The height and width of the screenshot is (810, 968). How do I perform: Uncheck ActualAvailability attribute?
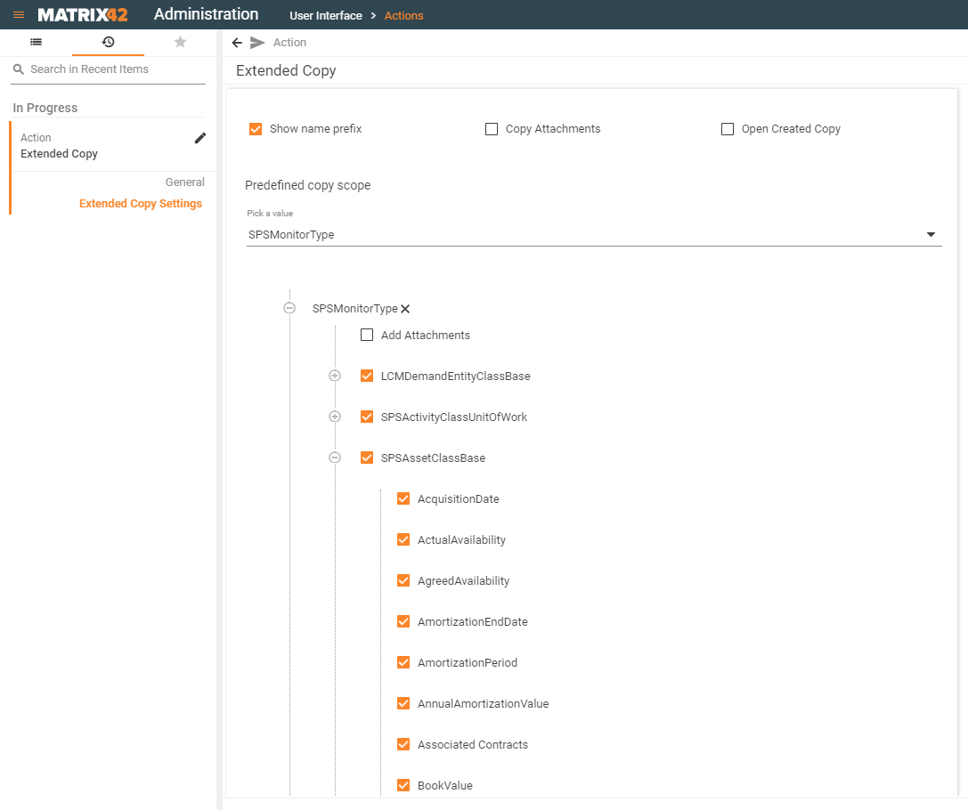pos(403,539)
